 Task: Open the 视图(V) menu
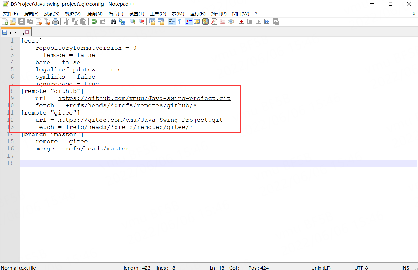pyautogui.click(x=73, y=14)
